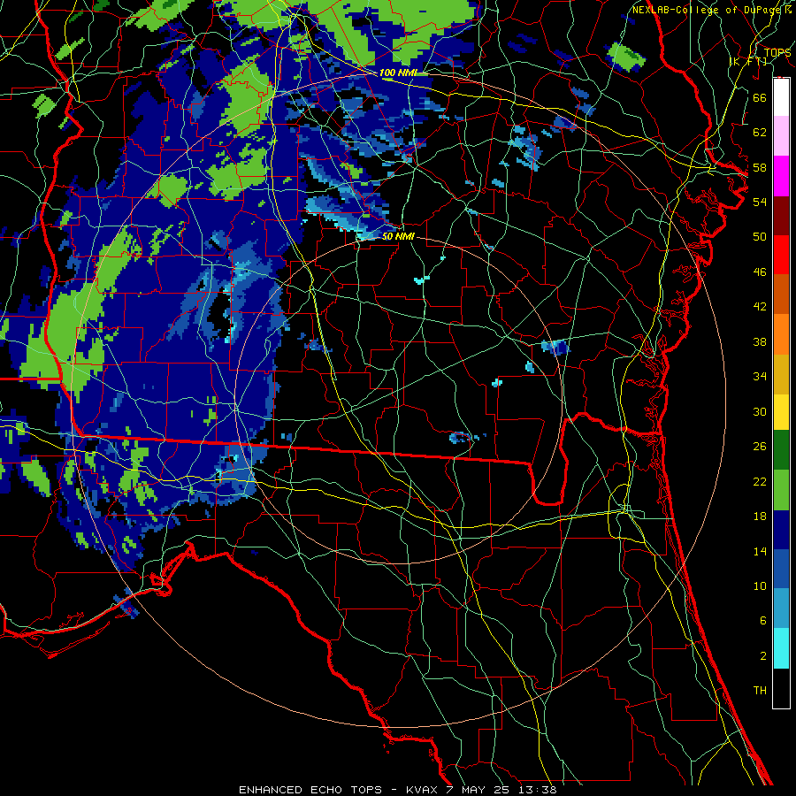Click the legend value "34"
This screenshot has width=796, height=796.
(x=760, y=377)
